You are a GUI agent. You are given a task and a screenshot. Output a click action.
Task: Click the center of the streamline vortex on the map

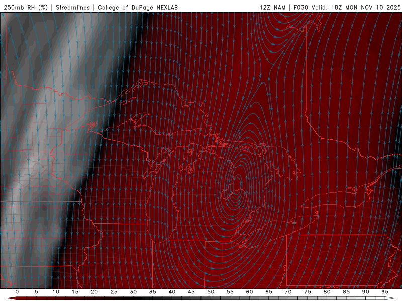click(x=237, y=183)
